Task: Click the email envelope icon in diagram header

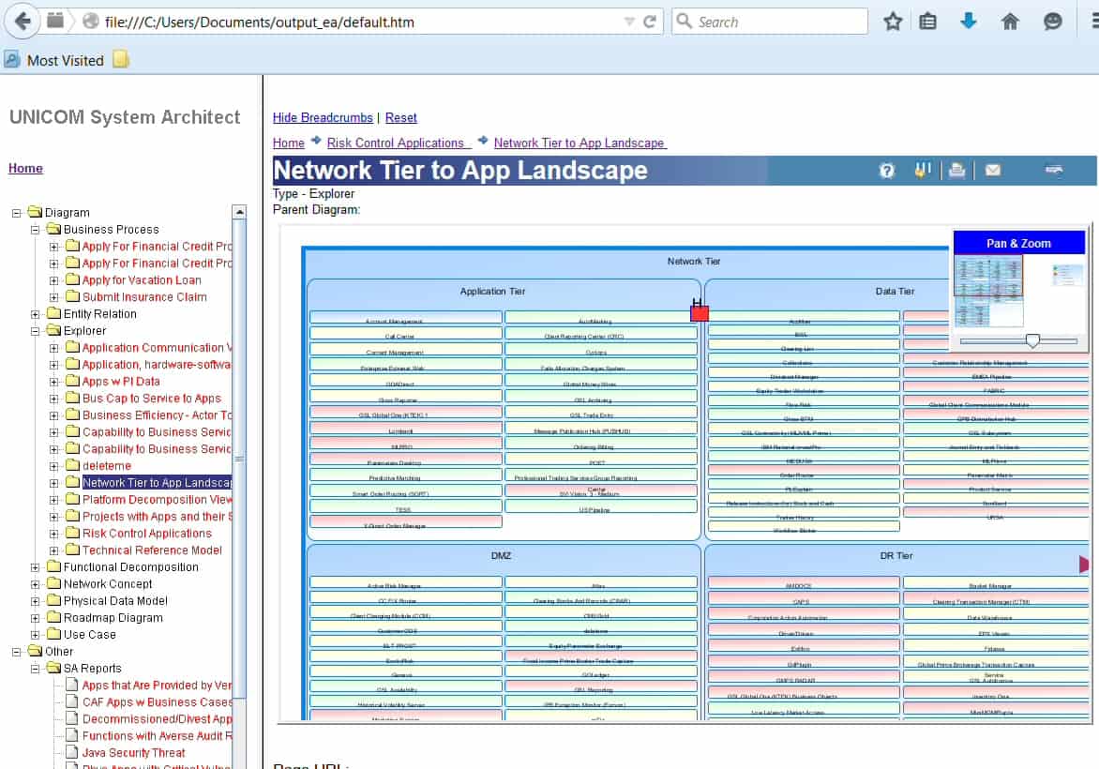Action: point(992,171)
